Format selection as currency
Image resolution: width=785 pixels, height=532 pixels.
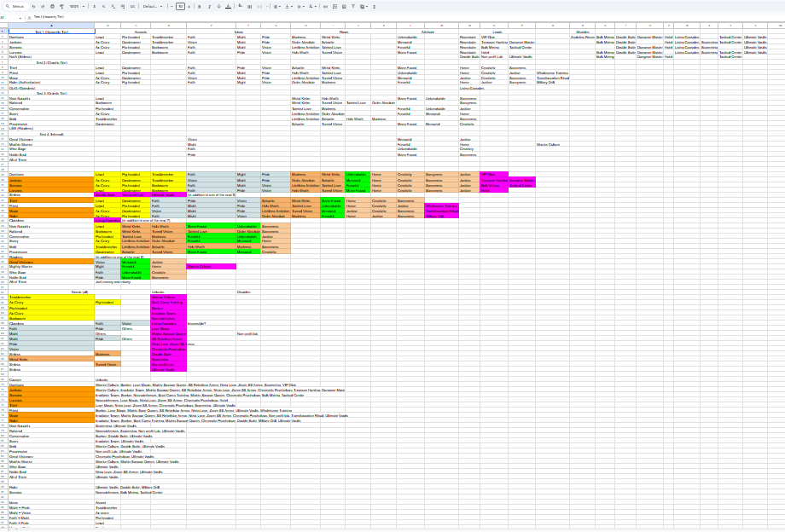[x=94, y=7]
